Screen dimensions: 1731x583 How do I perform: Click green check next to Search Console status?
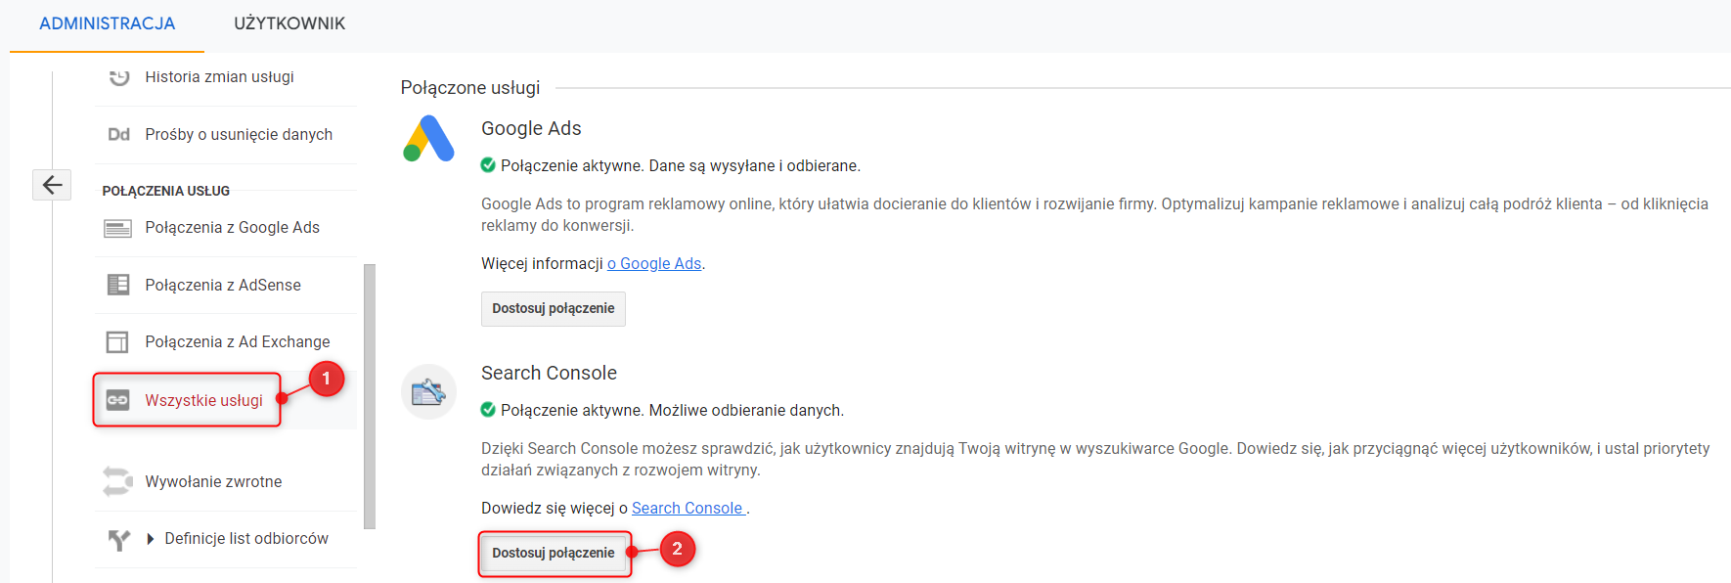click(488, 410)
